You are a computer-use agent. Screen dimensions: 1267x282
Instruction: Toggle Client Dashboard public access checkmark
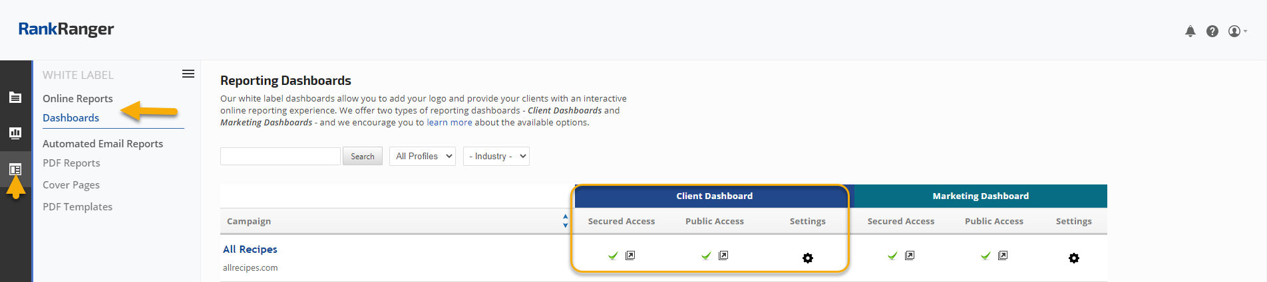706,255
